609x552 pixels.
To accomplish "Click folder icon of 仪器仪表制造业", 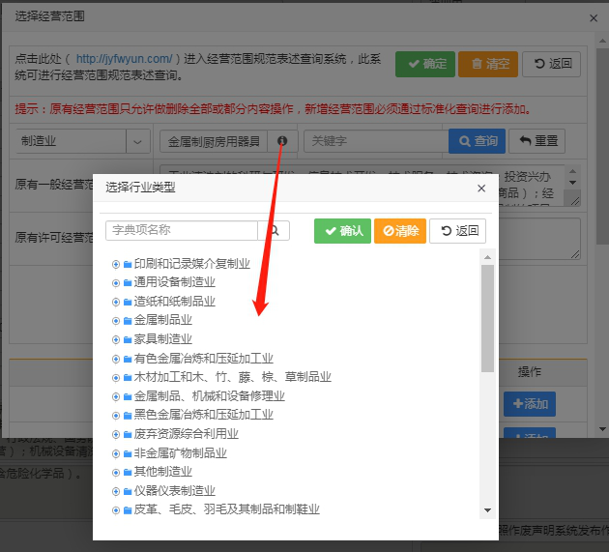I will click(x=128, y=491).
